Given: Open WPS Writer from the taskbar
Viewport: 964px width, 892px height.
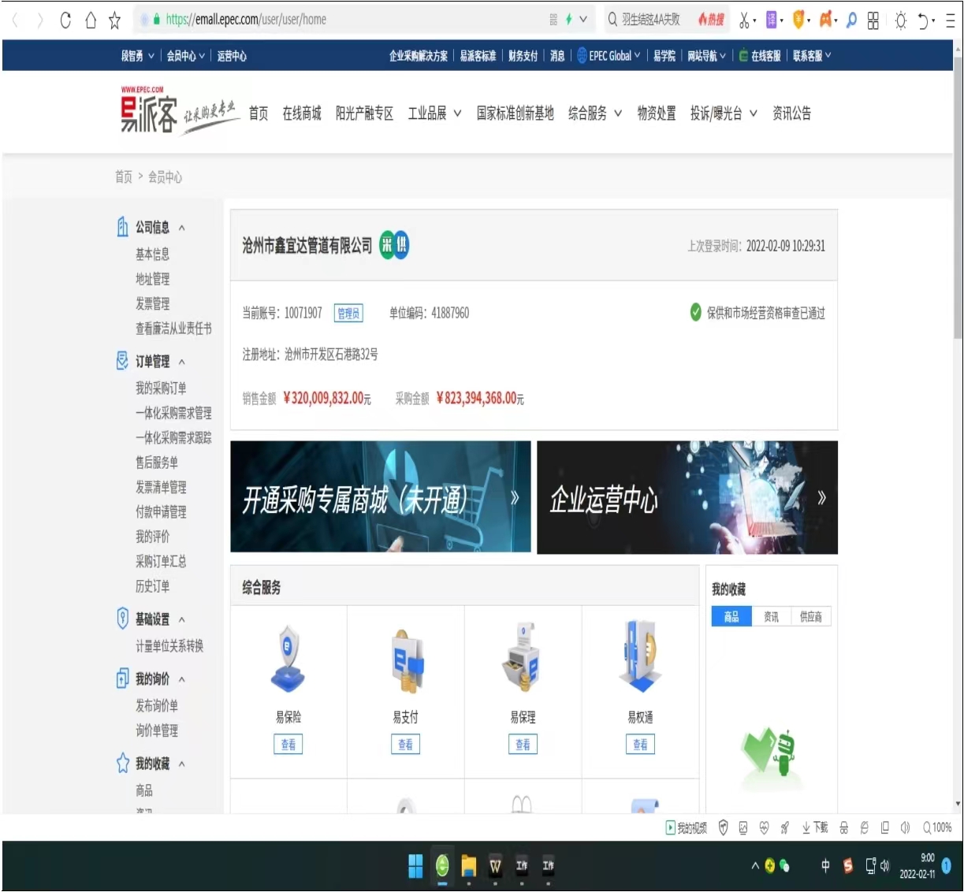Looking at the screenshot, I should 495,866.
